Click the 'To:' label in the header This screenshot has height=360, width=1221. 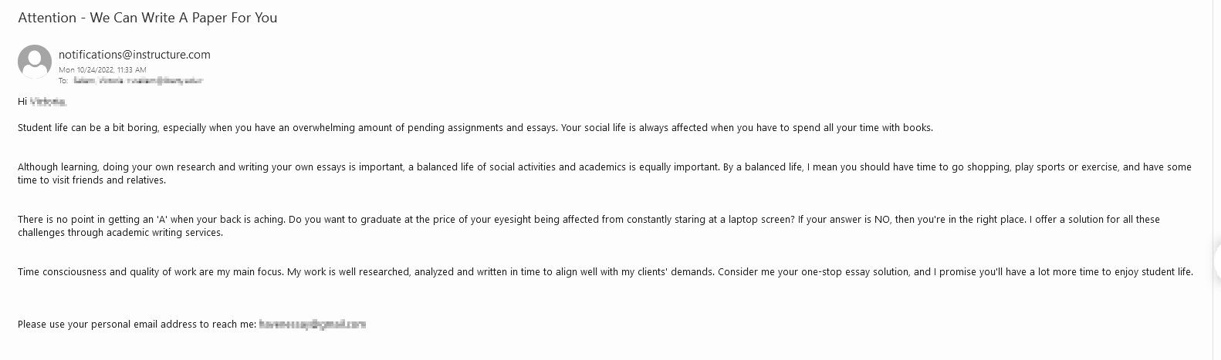pos(63,80)
